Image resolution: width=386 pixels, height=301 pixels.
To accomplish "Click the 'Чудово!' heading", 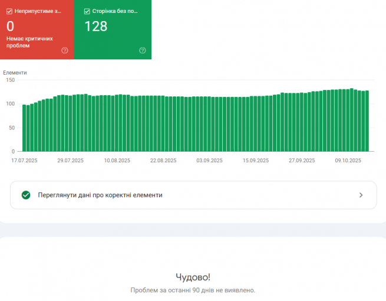I will click(193, 277).
